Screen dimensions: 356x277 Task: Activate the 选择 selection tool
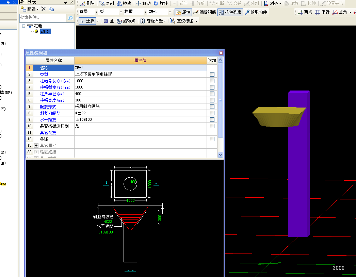87,21
